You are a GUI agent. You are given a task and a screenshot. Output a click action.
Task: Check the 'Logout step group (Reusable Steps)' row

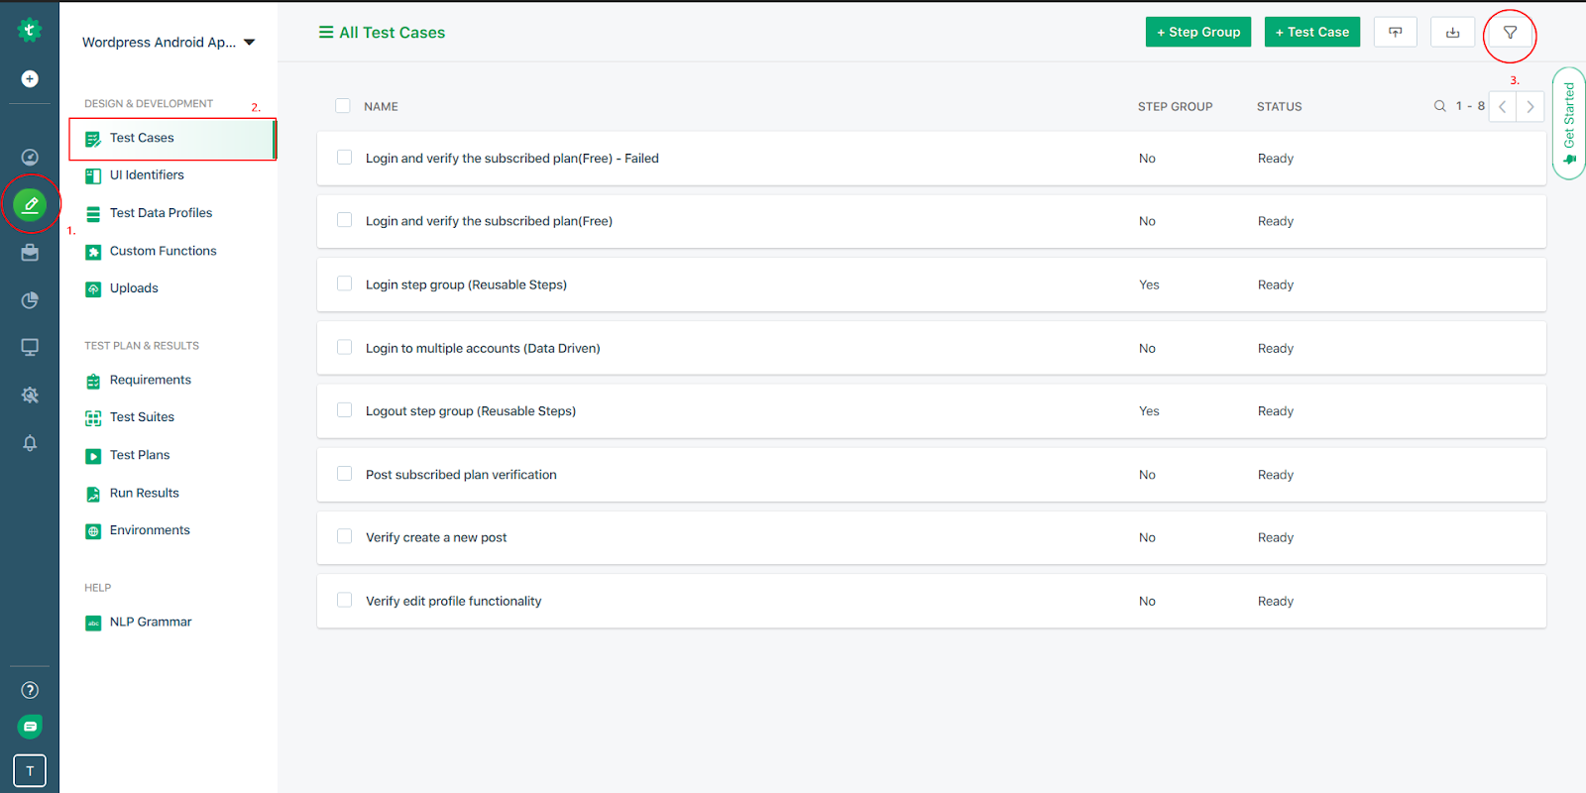(x=345, y=410)
